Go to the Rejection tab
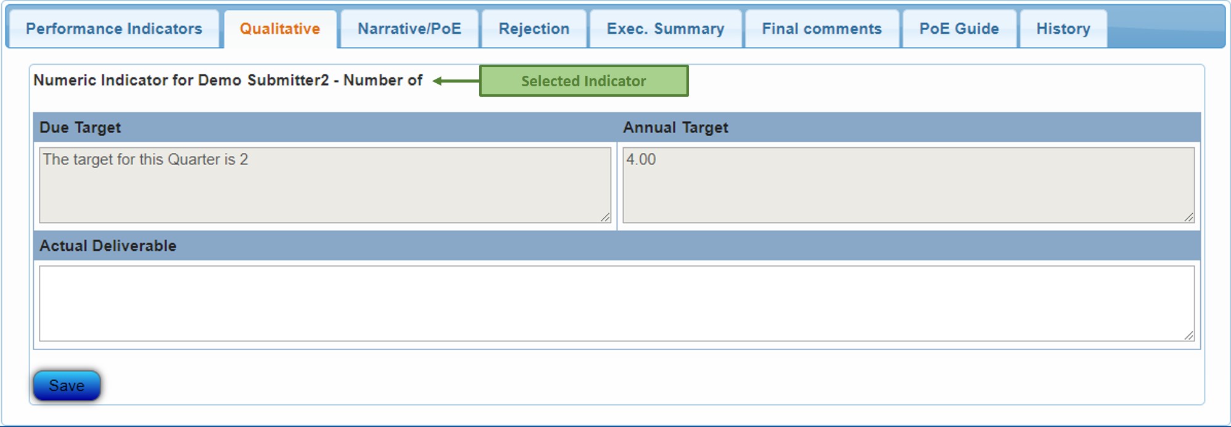This screenshot has width=1231, height=427. 534,29
